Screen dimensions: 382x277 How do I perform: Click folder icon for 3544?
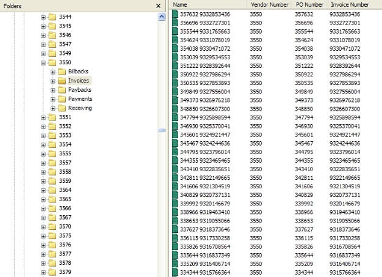coord(52,17)
